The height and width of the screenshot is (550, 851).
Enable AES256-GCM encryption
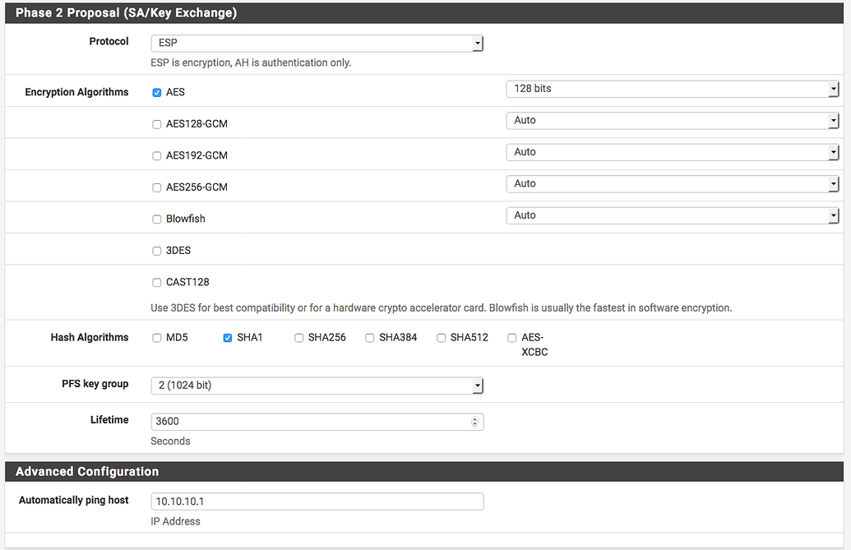[156, 187]
